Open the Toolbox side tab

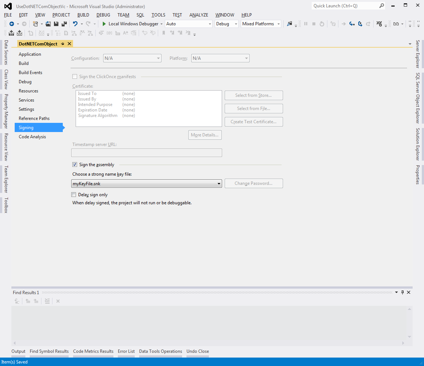(6, 205)
